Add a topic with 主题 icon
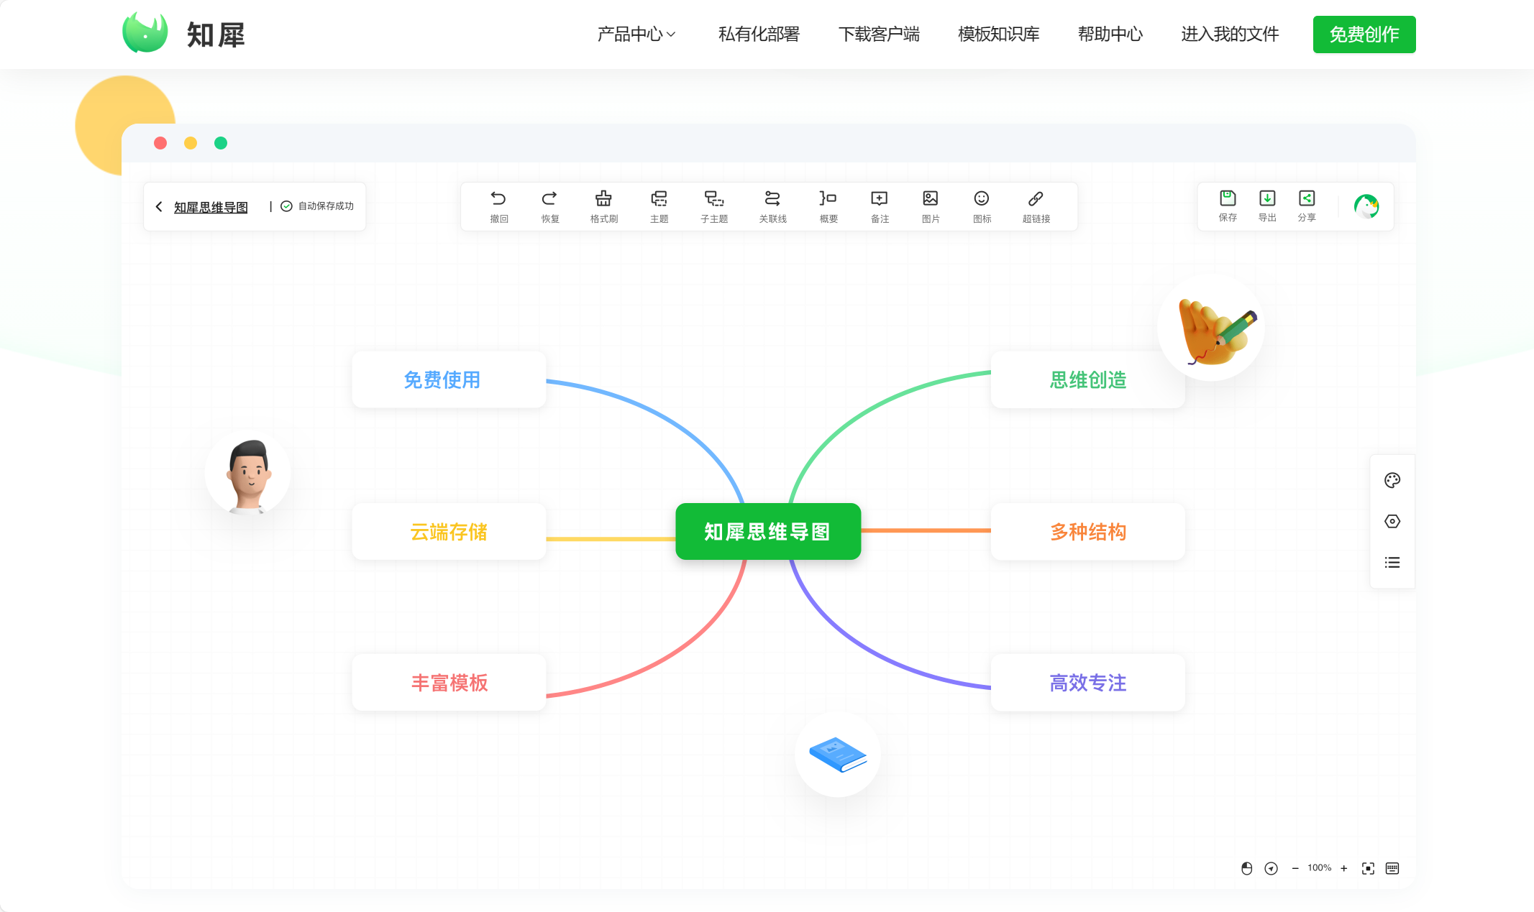Screen dimensions: 1534x912 click(659, 198)
